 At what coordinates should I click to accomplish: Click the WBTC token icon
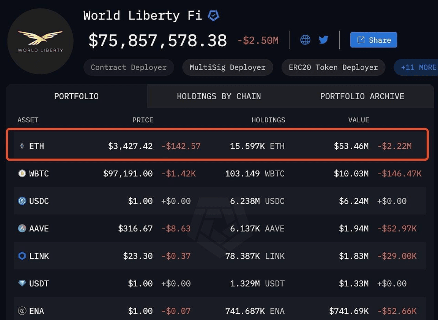[x=22, y=173]
